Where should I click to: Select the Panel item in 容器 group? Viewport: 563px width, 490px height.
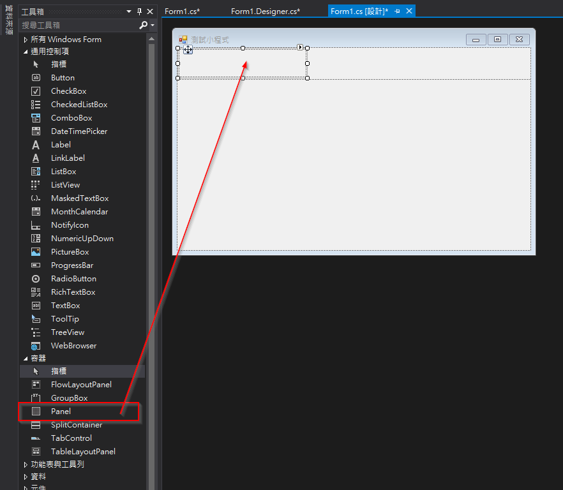[61, 412]
